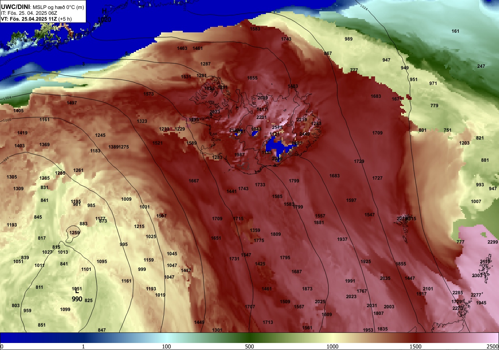499x350 pixels.
Task: Click the height value 1987 over Iceland
Action: (x=239, y=155)
